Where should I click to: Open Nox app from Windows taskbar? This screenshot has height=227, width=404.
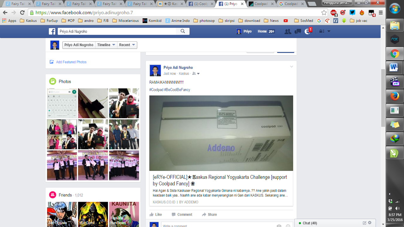(395, 40)
